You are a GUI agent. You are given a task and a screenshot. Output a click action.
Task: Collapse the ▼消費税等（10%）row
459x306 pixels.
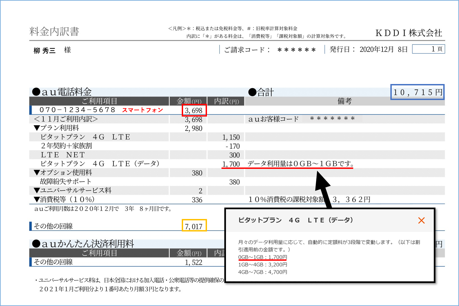[x=64, y=199]
